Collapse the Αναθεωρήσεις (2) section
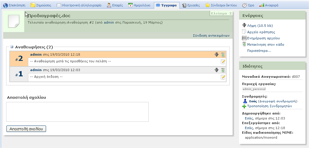 [x=12, y=47]
